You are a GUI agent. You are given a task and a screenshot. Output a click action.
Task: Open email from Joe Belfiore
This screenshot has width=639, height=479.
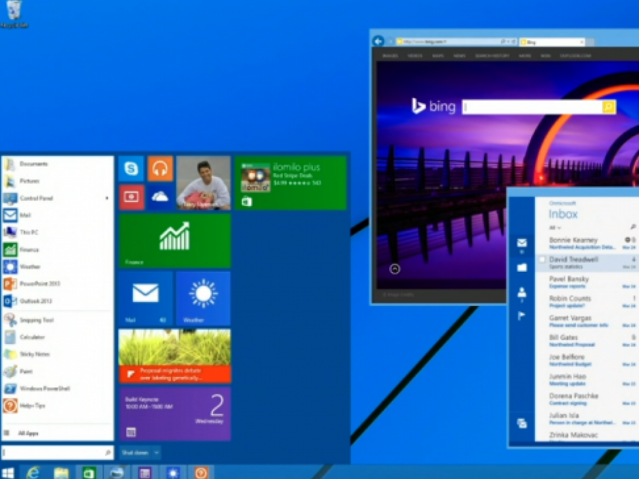(587, 360)
